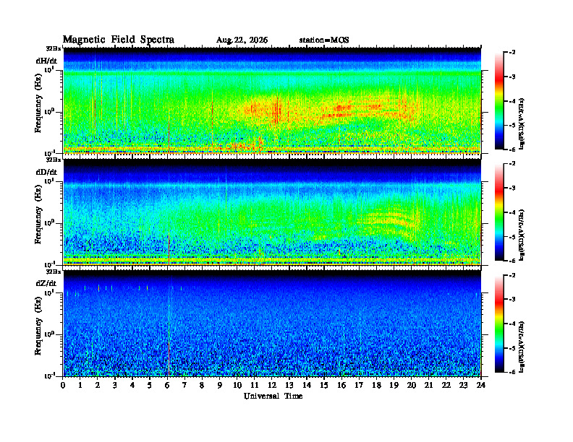Click hour tick label "19" on time axis
573x442 pixels.
pyautogui.click(x=394, y=385)
